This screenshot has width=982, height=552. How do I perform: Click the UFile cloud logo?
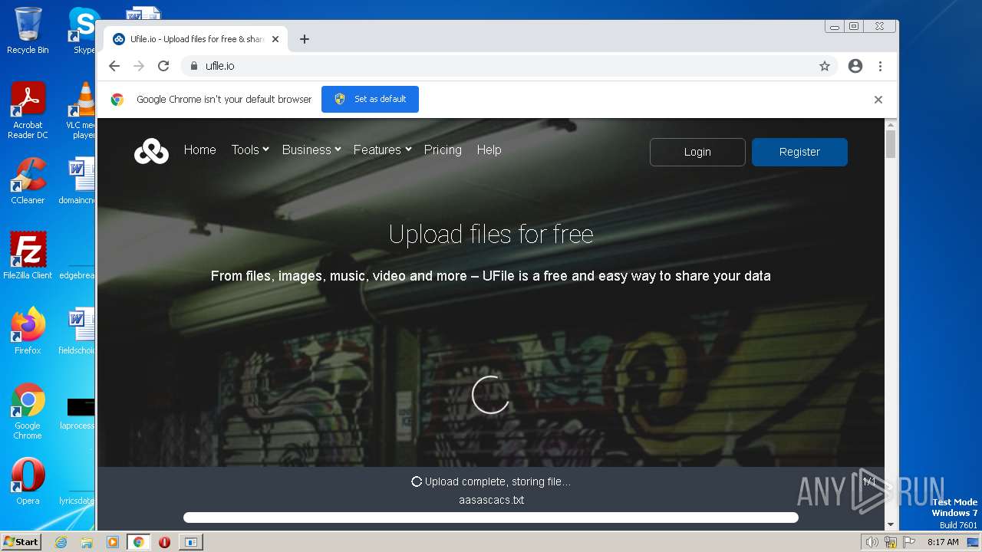(x=151, y=151)
